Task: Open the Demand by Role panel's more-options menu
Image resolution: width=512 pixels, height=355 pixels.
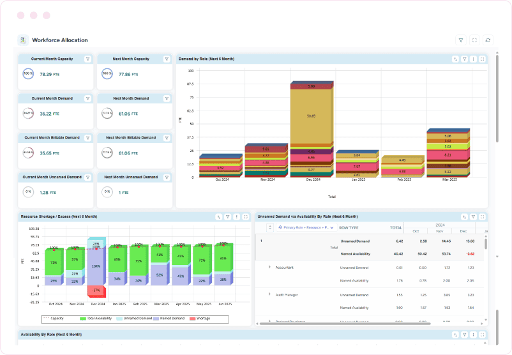Action: [473, 59]
